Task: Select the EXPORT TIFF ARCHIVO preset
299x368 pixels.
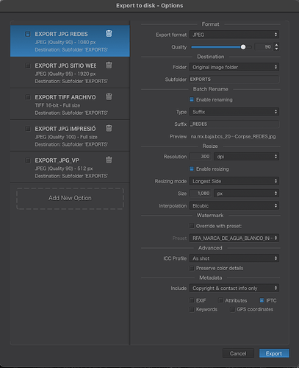Action: [x=70, y=105]
